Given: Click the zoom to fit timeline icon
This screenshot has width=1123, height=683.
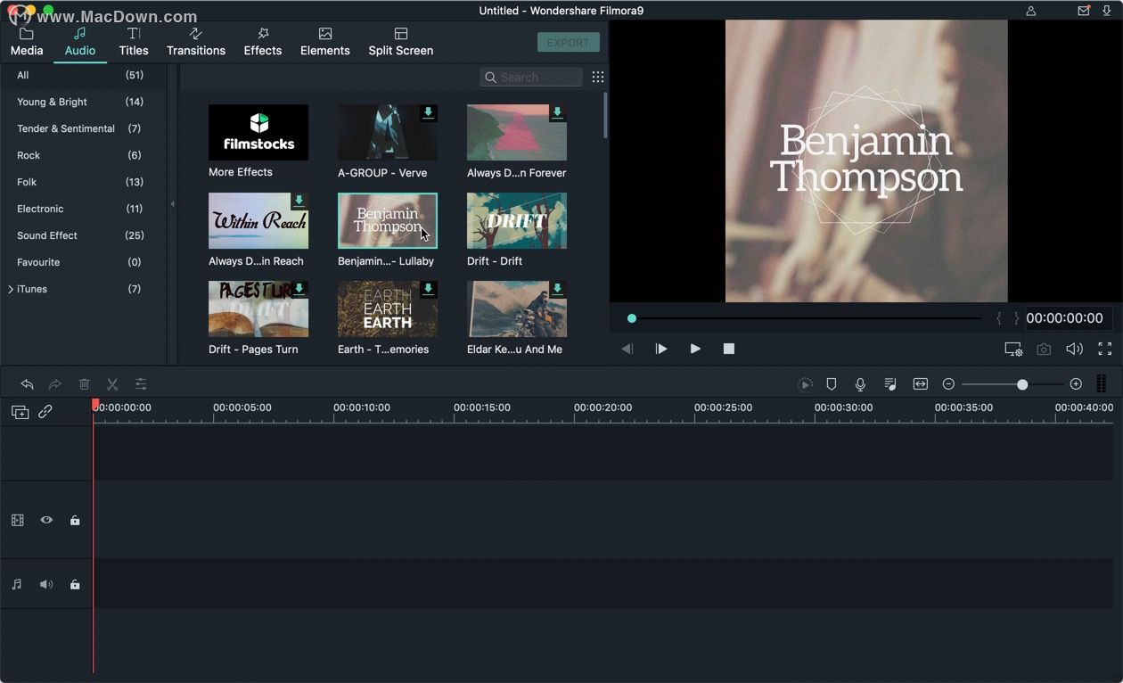Looking at the screenshot, I should (x=921, y=384).
